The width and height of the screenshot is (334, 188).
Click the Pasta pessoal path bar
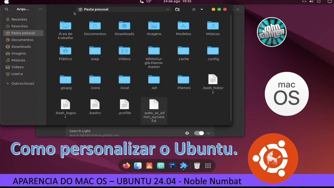tap(124, 9)
